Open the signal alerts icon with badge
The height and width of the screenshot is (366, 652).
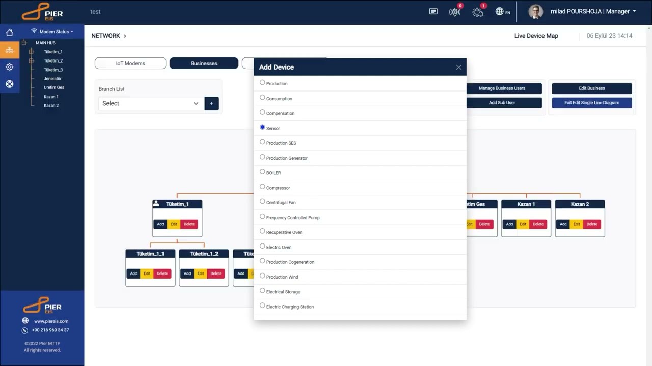455,12
